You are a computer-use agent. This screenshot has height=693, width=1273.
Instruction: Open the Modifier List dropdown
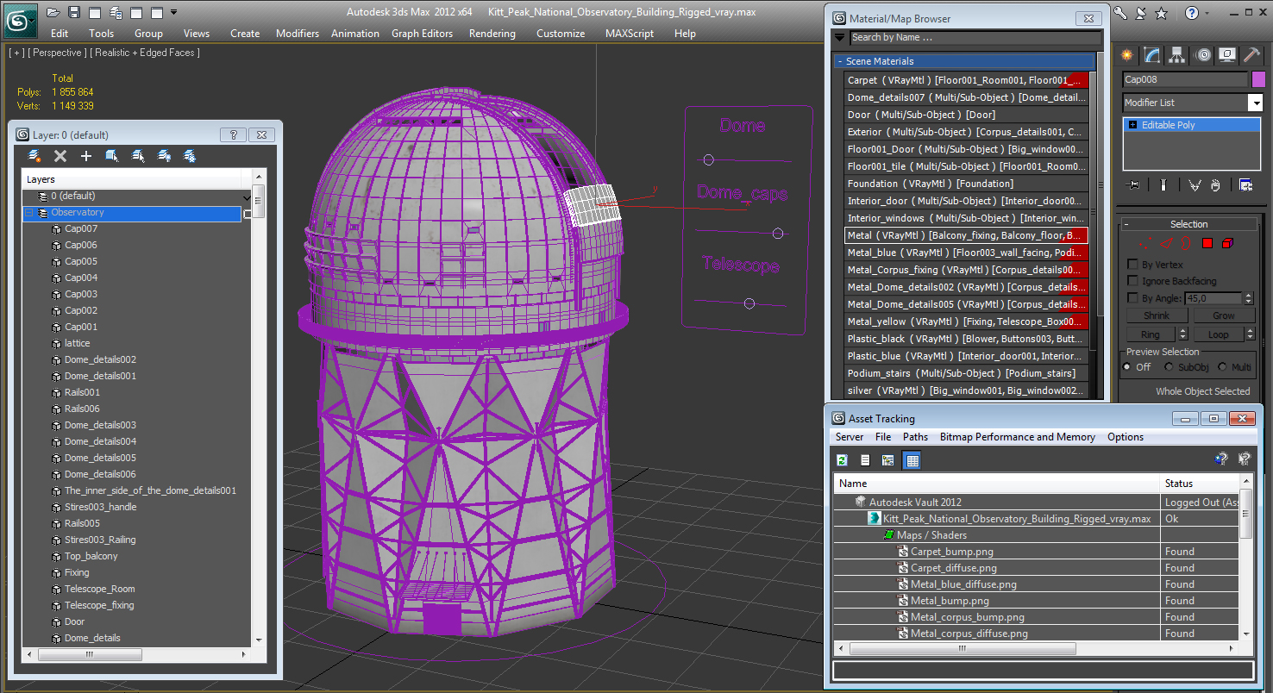pyautogui.click(x=1255, y=103)
